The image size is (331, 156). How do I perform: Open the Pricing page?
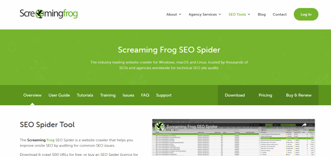pyautogui.click(x=265, y=95)
